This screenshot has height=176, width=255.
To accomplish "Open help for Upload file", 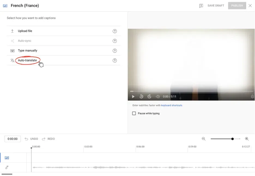I will pos(115,31).
